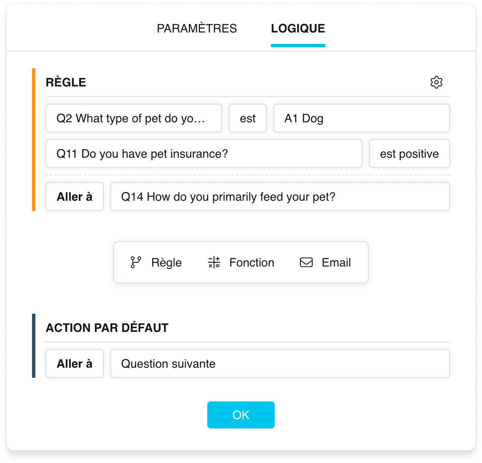Image resolution: width=482 pixels, height=463 pixels.
Task: Open the default action 'Aller à' selector
Action: click(75, 363)
